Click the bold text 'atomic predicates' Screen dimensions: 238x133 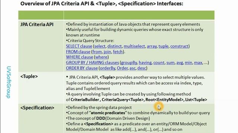tap(108, 113)
